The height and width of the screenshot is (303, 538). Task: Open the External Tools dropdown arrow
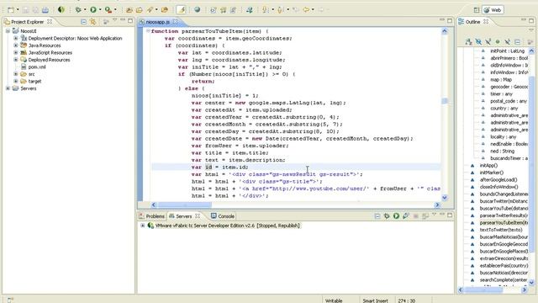[115, 10]
